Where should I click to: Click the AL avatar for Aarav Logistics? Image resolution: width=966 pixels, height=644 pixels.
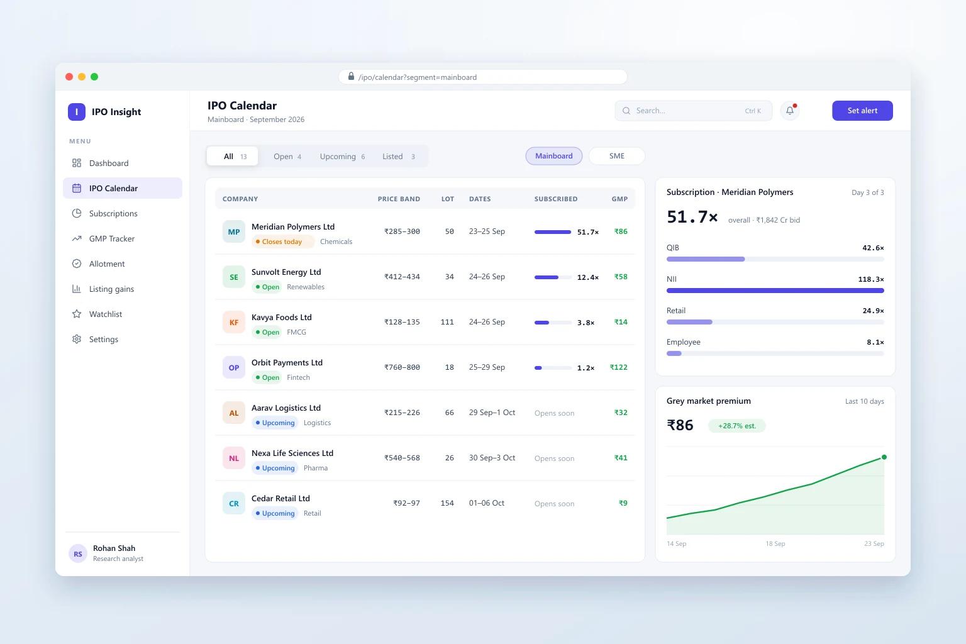(234, 413)
